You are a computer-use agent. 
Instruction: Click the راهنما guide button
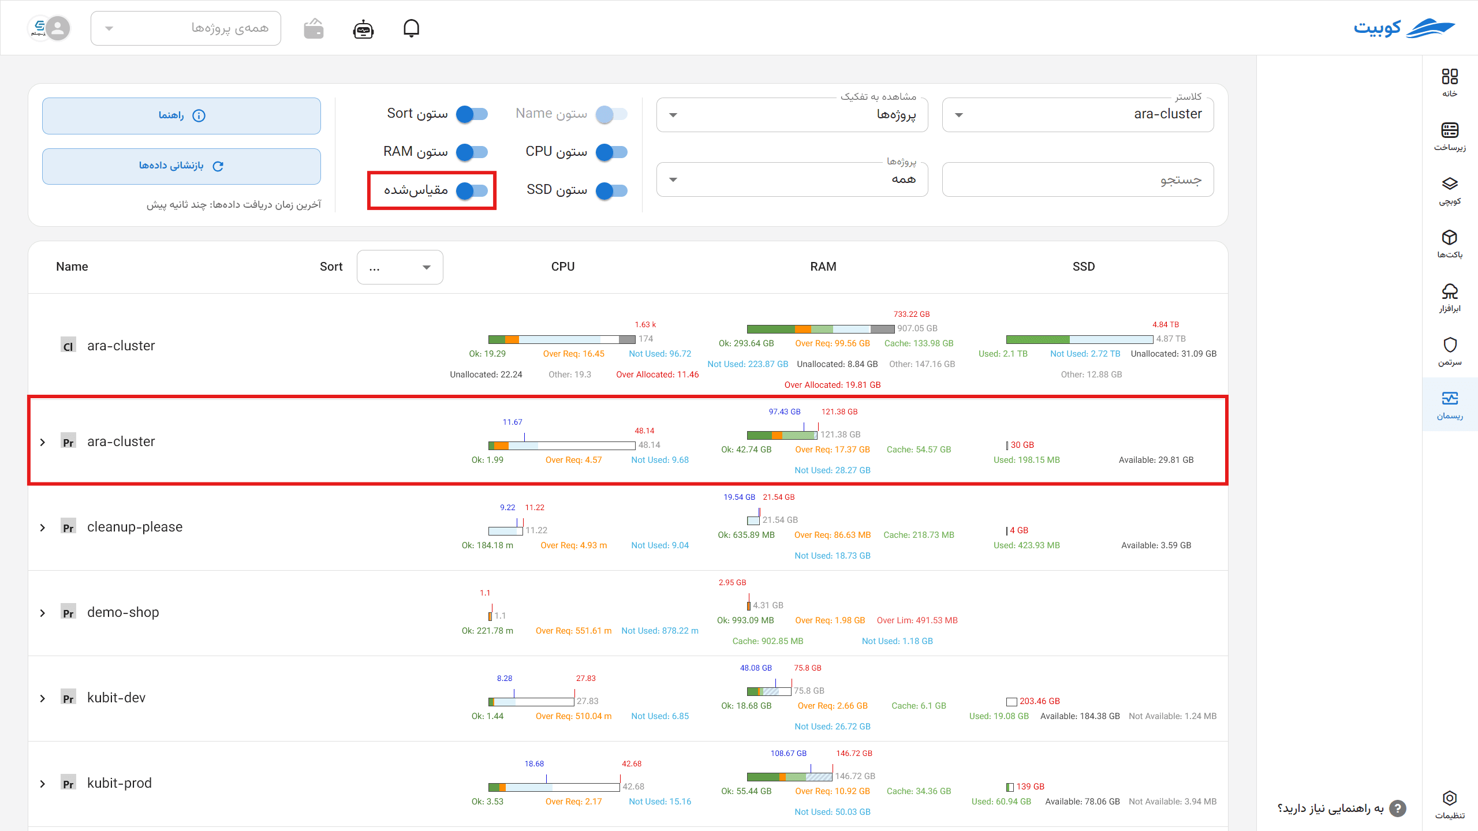coord(181,116)
